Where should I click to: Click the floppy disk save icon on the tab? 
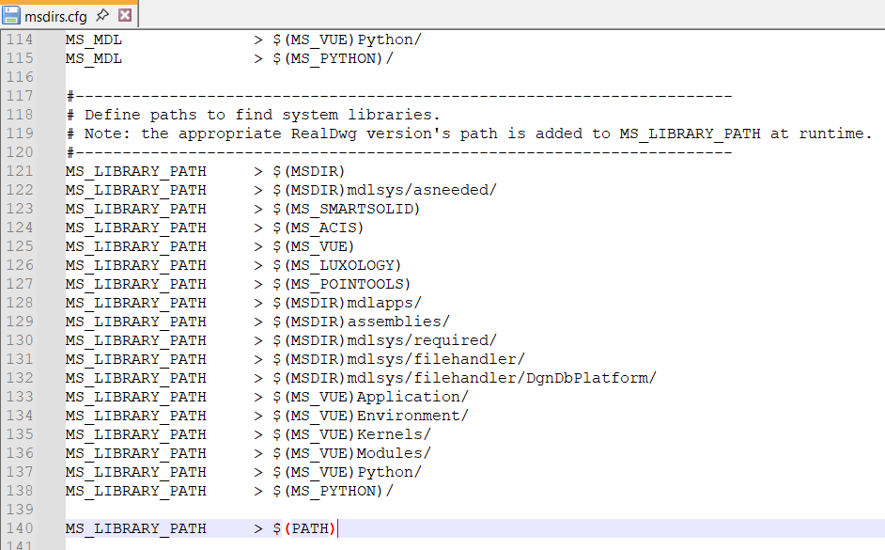[x=12, y=15]
